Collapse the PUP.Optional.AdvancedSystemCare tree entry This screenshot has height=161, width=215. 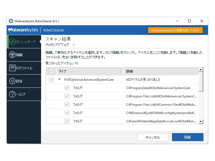[59, 80]
